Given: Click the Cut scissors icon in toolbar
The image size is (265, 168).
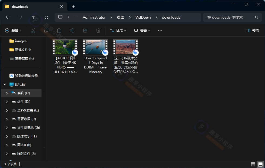Looking at the screenshot, I should pos(33,31).
